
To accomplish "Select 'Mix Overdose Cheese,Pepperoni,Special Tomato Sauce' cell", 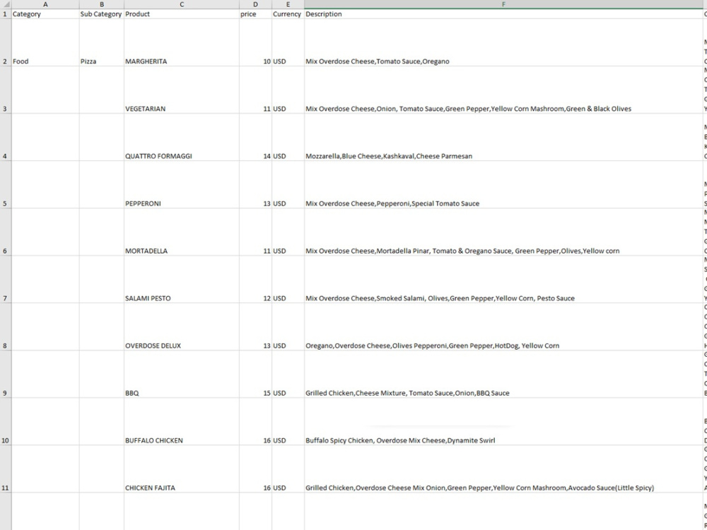I will point(503,184).
